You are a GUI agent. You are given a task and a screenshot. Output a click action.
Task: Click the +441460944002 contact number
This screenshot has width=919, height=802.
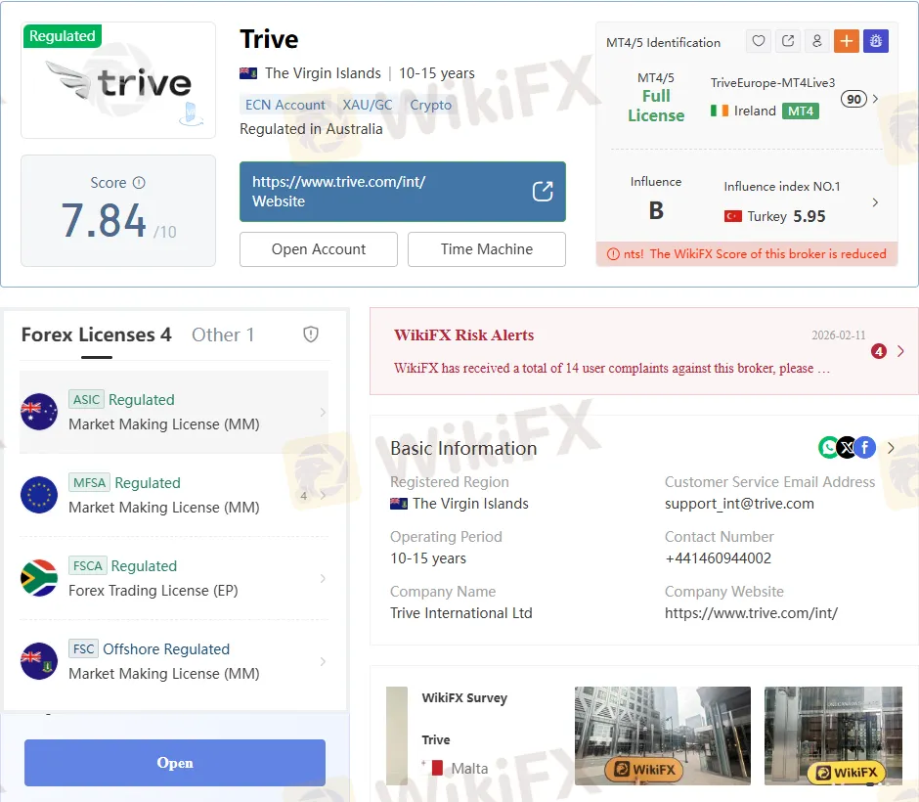click(x=718, y=558)
